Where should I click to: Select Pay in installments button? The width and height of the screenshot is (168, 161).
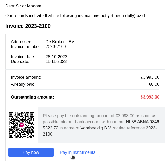(77, 152)
